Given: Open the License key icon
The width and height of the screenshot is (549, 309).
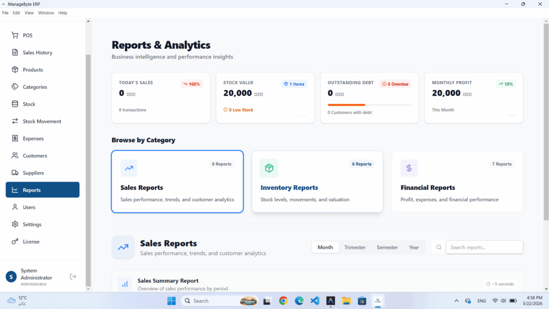Looking at the screenshot, I should point(14,241).
